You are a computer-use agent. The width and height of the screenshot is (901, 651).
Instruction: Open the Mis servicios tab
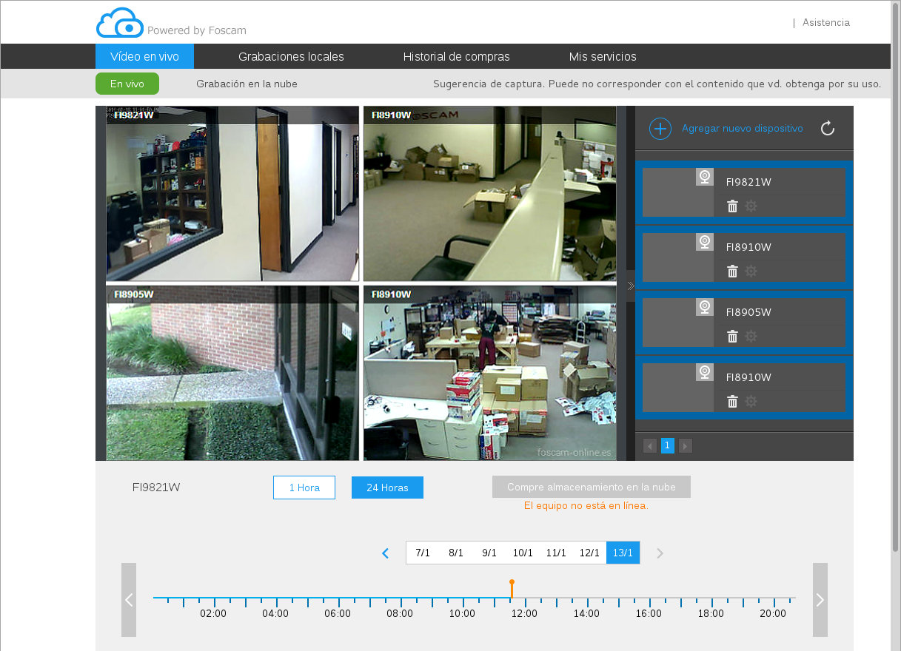603,56
